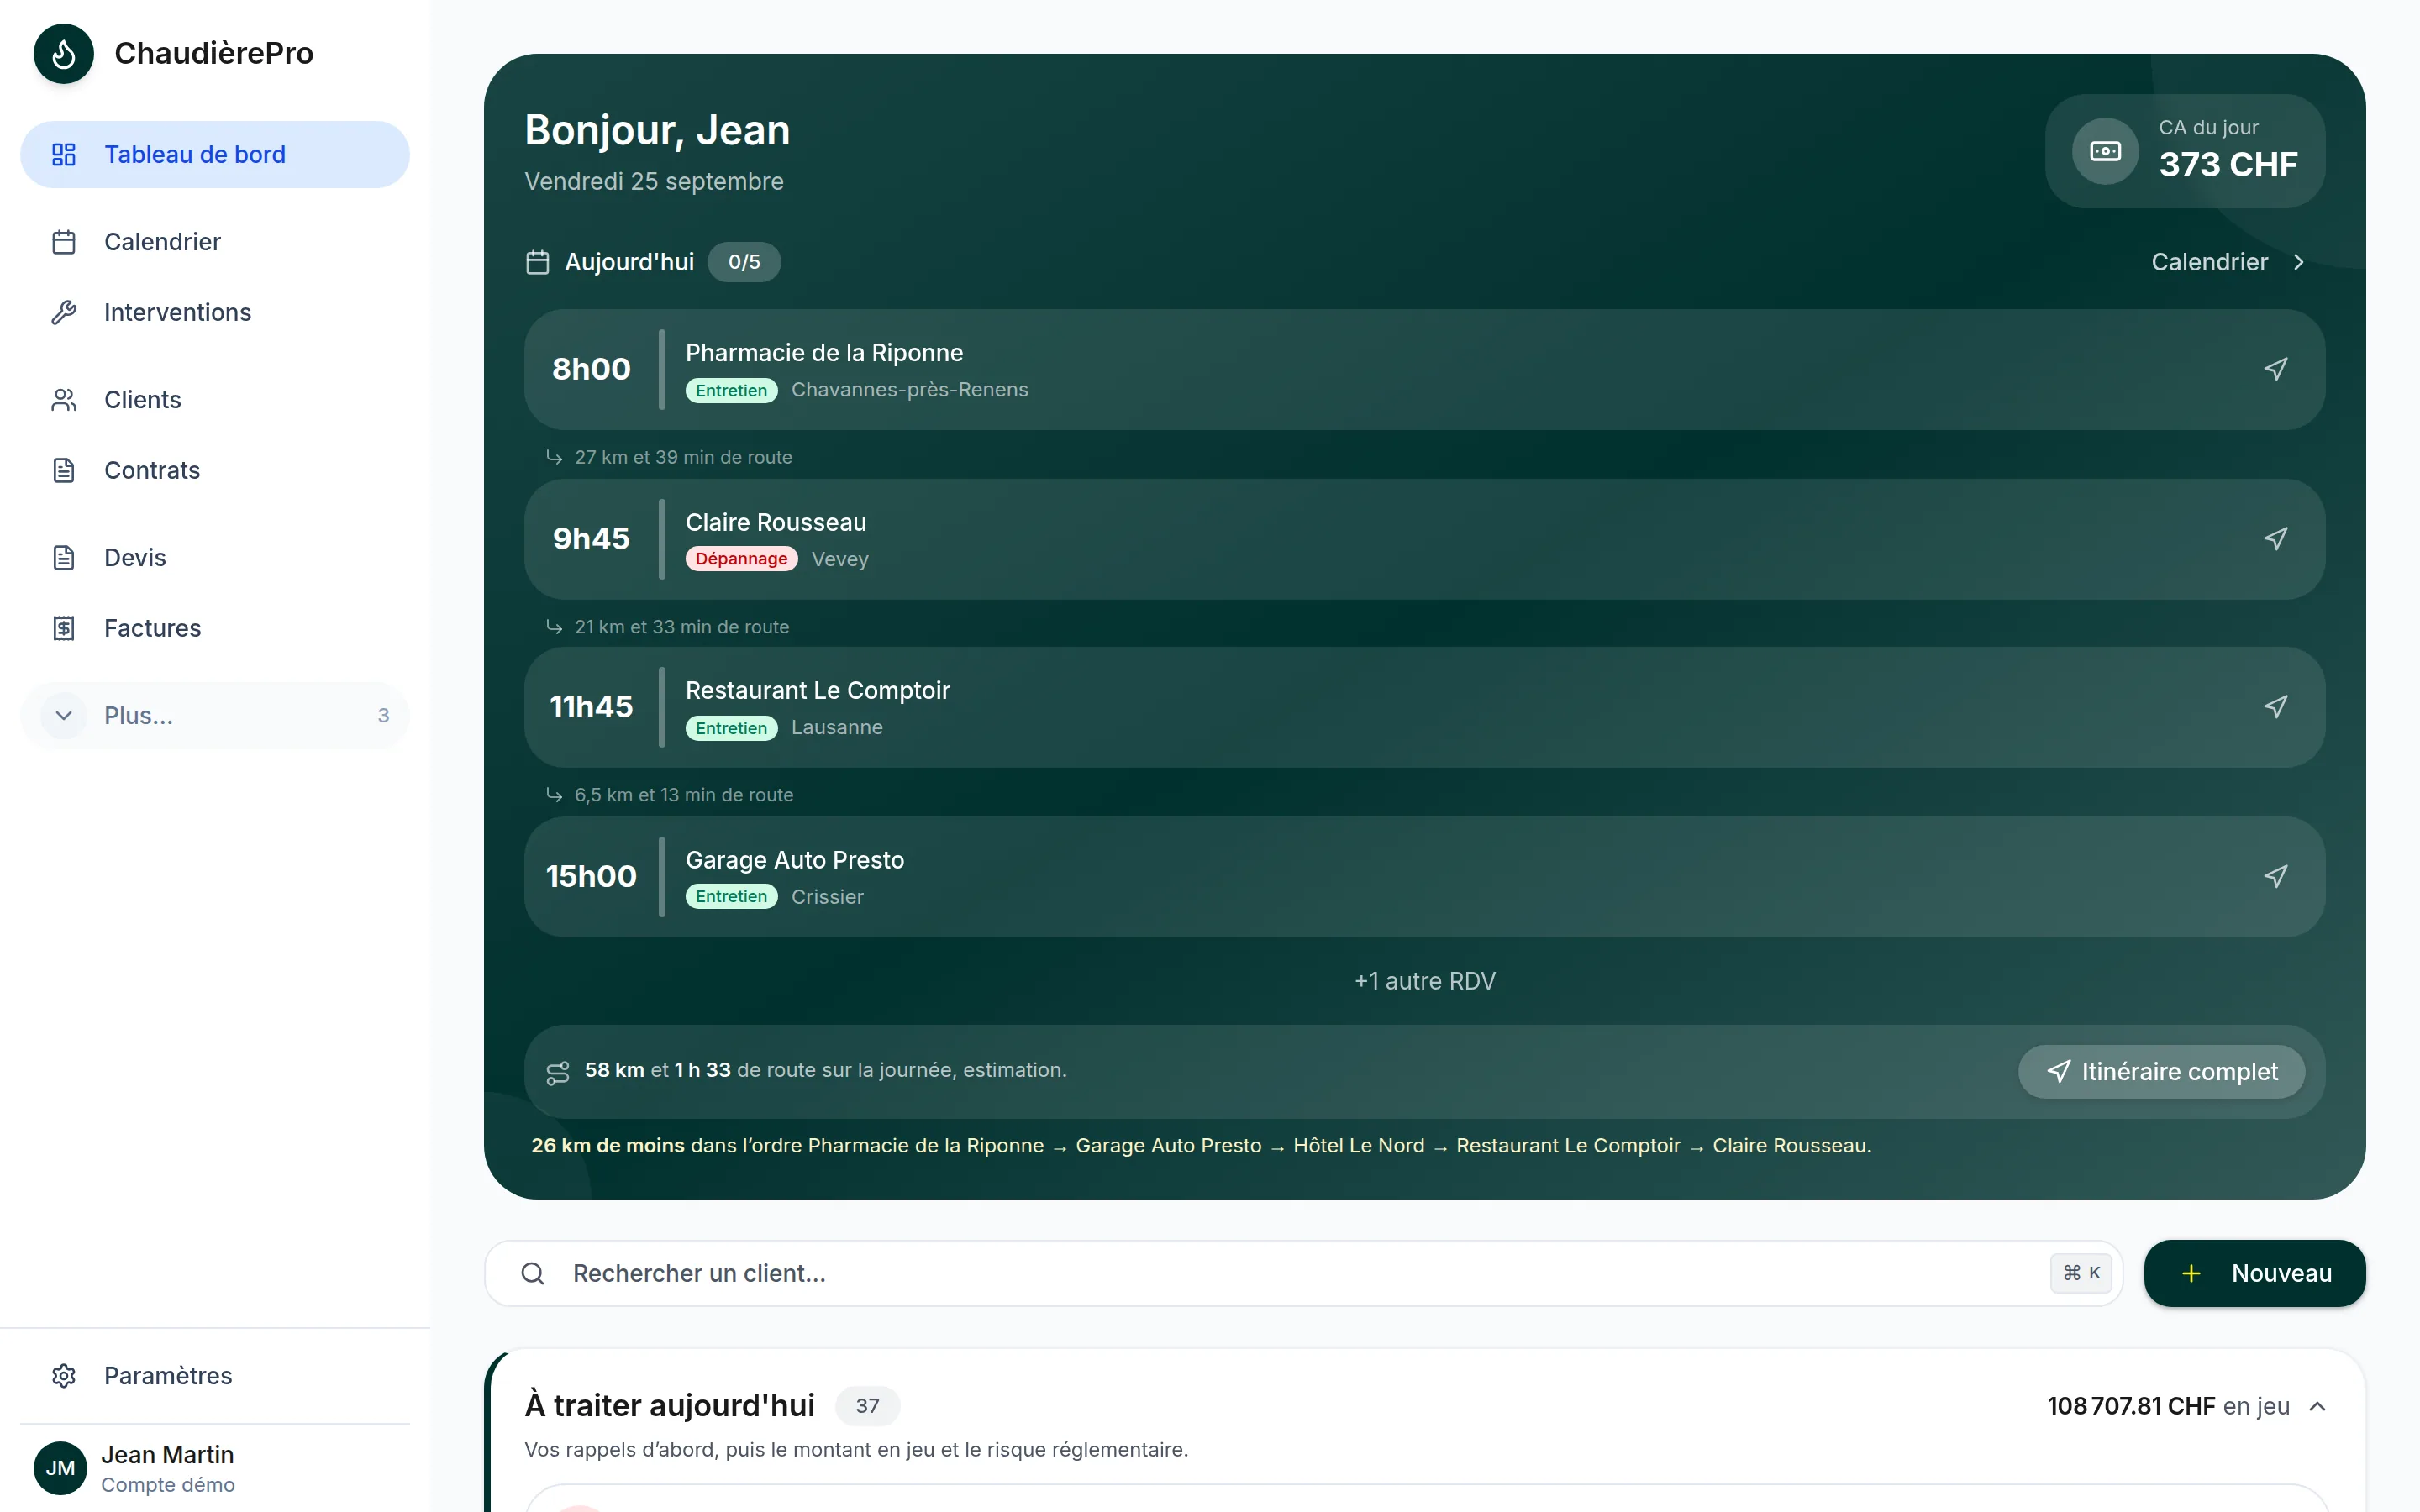Viewport: 2420px width, 1512px height.
Task: Click the Contrats document icon
Action: point(64,470)
